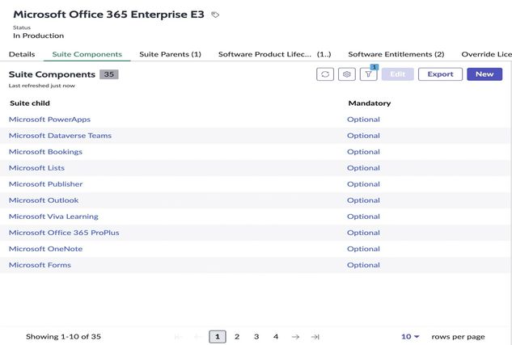Viewport: 512px width, 345px height.
Task: Open the Suite Parents (1) tab
Action: [x=170, y=54]
